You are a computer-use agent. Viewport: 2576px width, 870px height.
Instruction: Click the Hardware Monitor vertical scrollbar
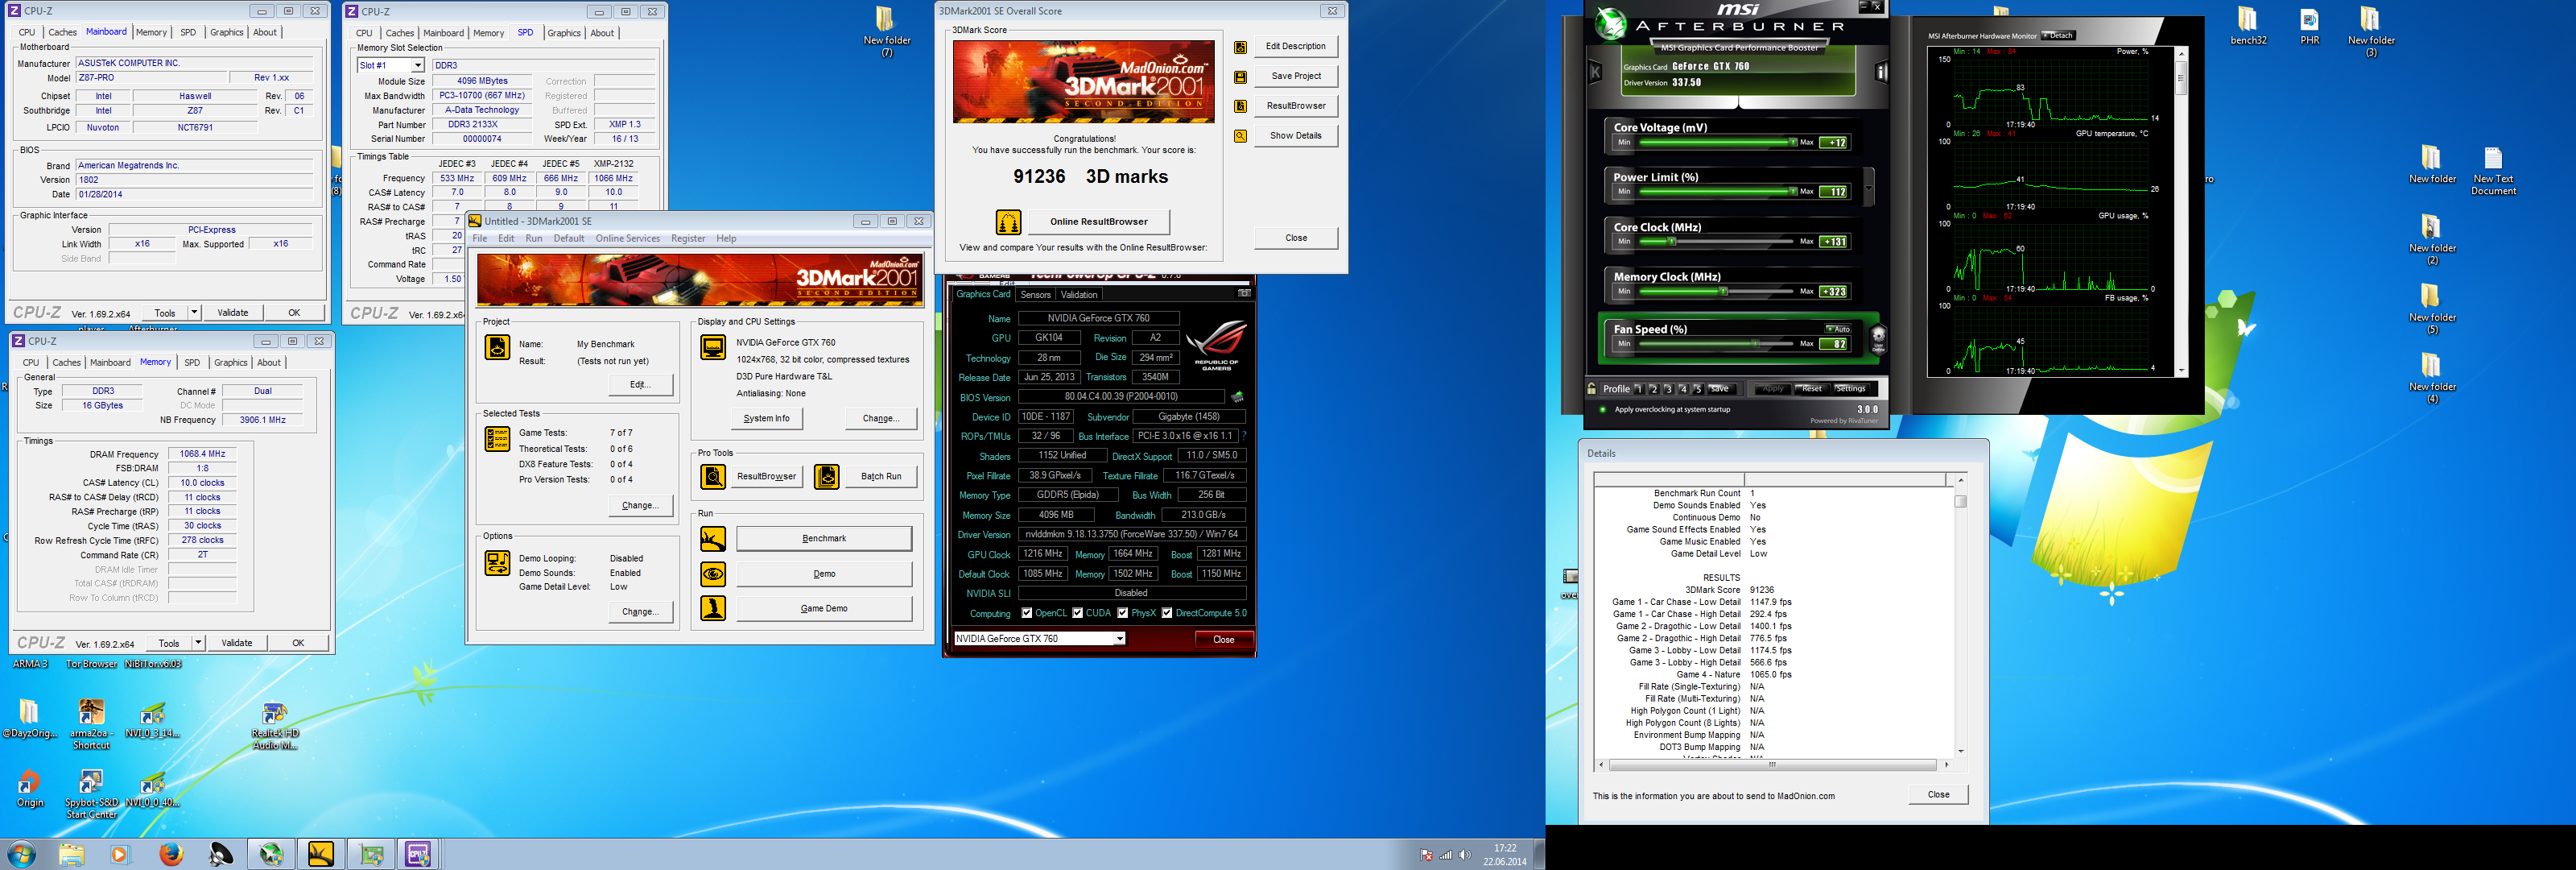tap(2181, 210)
